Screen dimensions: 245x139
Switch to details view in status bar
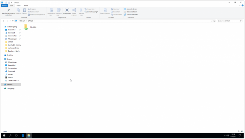[240, 131]
